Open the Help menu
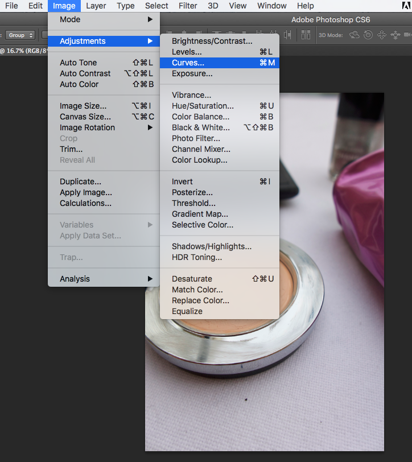 (x=306, y=6)
